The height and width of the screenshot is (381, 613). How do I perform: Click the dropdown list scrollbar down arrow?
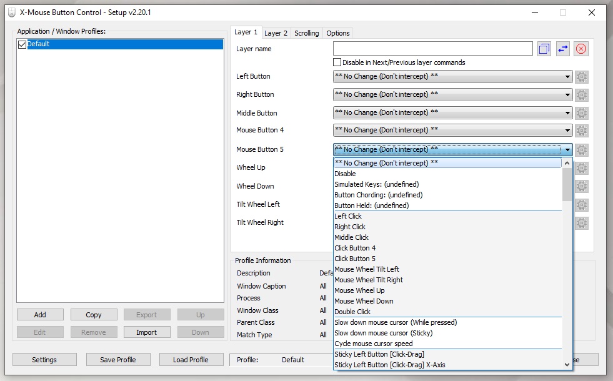567,364
